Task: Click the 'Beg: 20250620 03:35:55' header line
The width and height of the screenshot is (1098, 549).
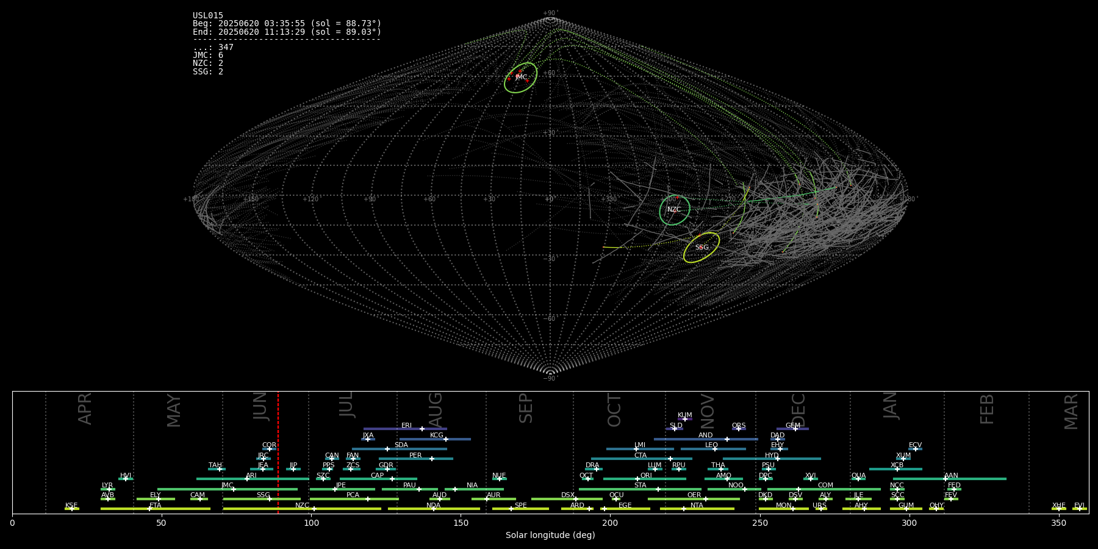Action: (x=287, y=24)
